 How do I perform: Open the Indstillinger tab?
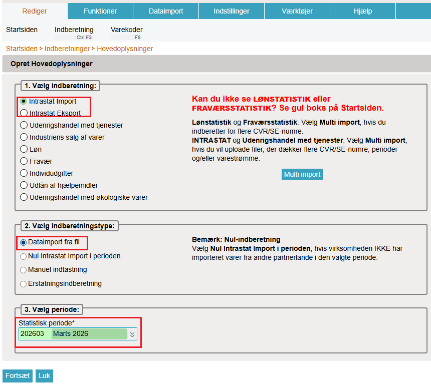tap(232, 11)
